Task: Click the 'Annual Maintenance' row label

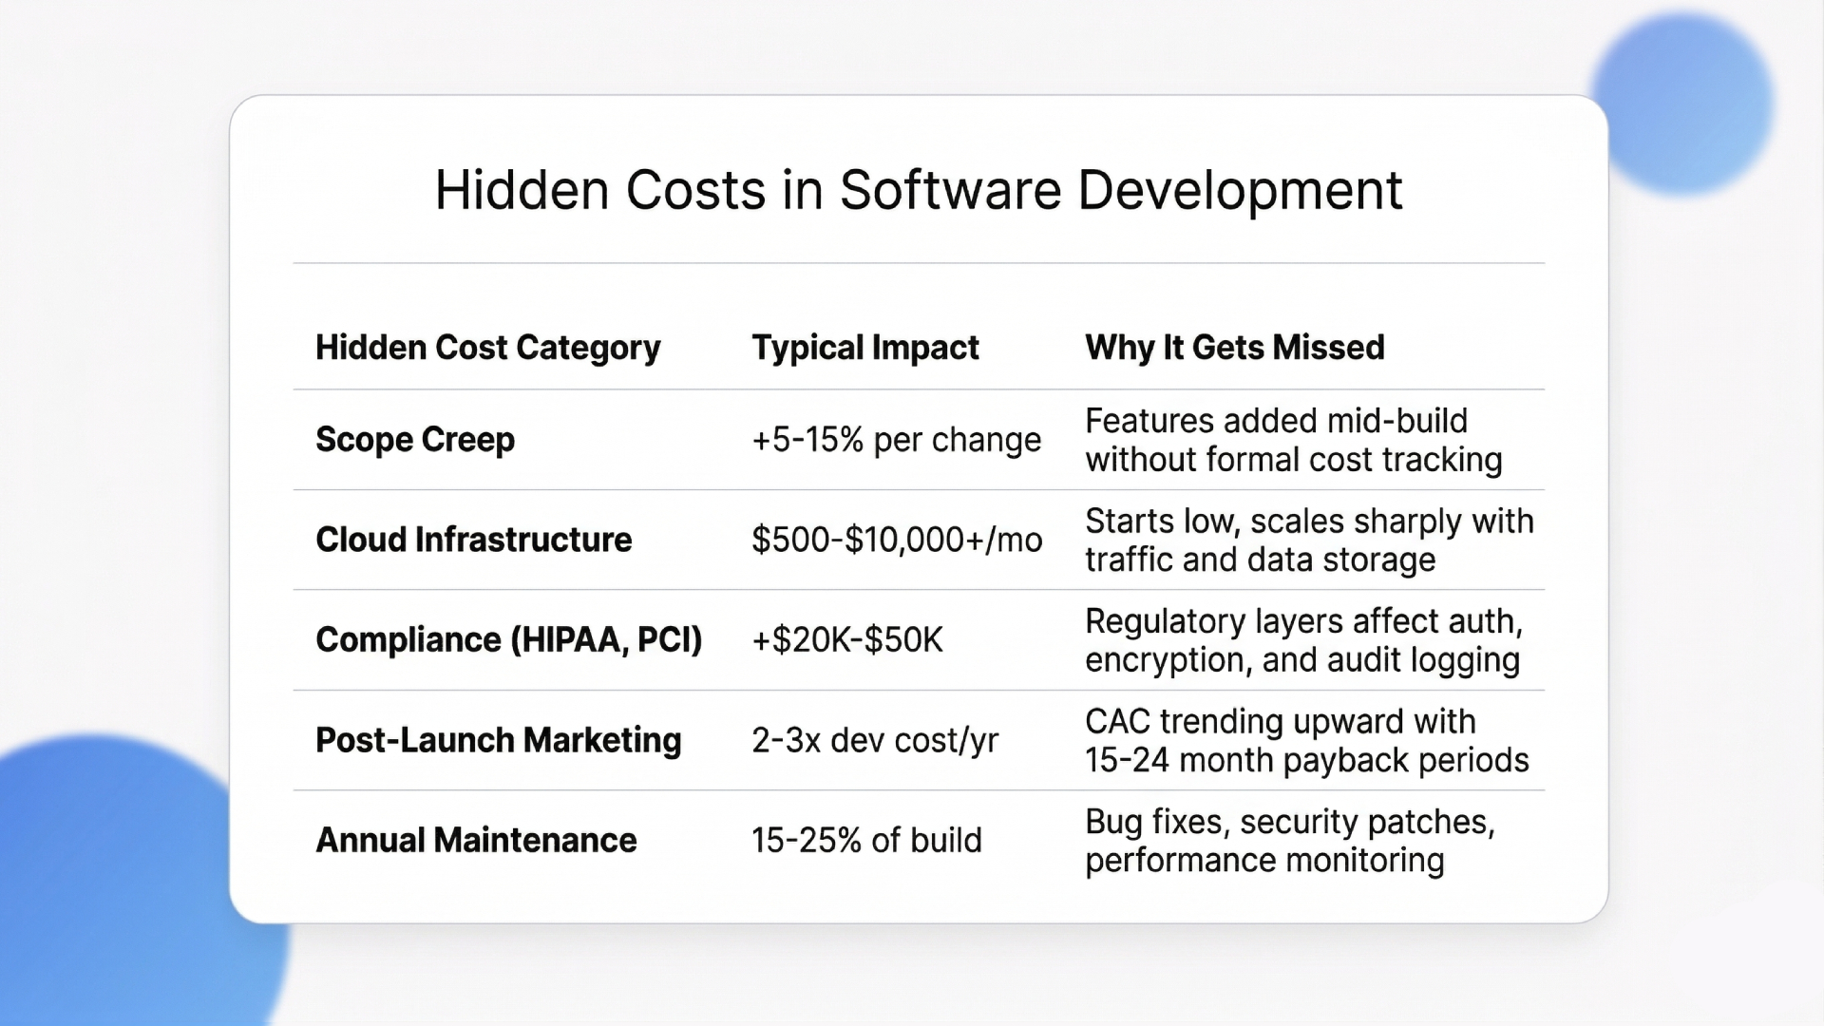Action: coord(476,840)
